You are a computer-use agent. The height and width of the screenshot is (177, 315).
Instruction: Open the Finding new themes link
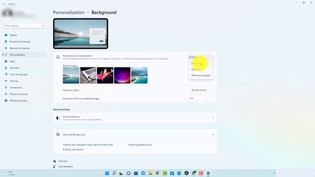coord(73,149)
